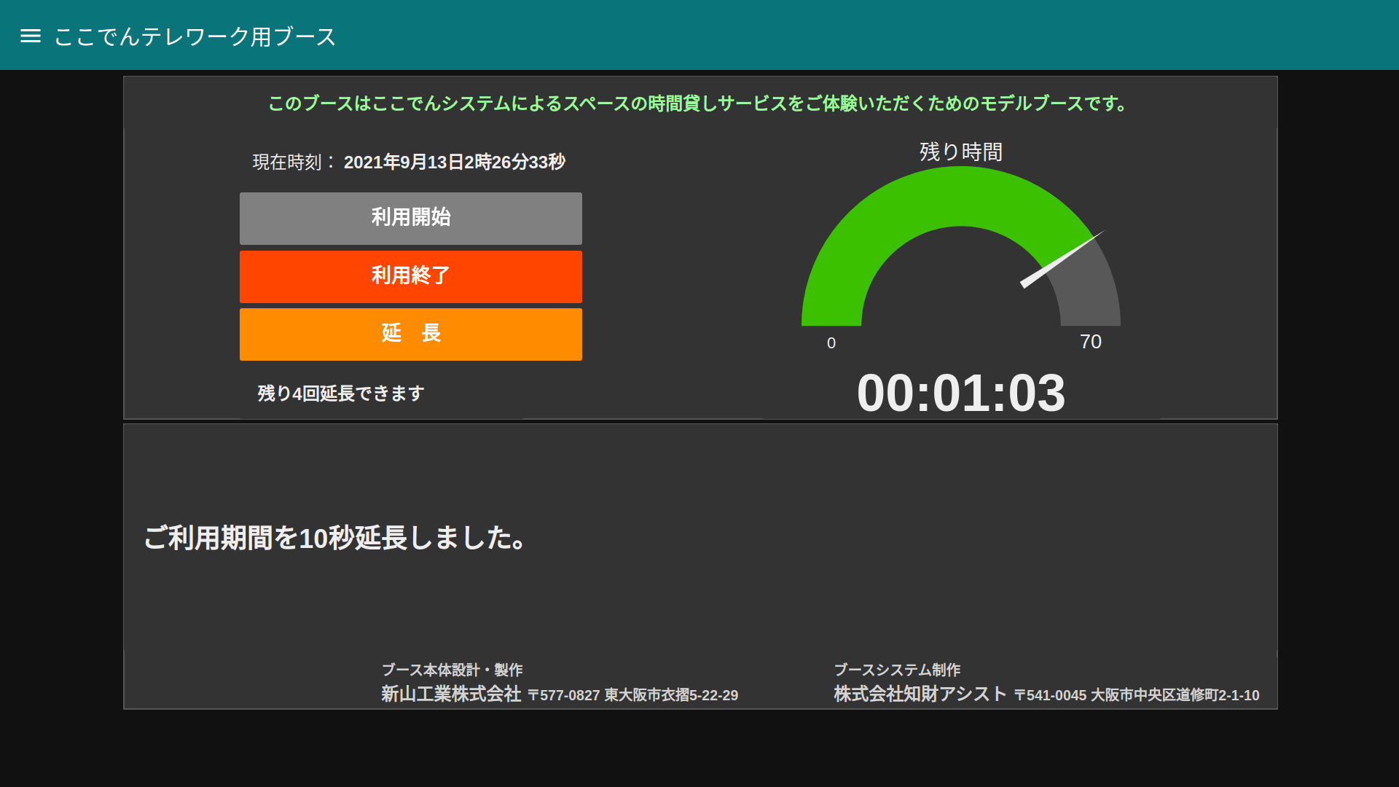This screenshot has width=1399, height=787.
Task: Click the 00:01:03 countdown timer
Action: 960,393
